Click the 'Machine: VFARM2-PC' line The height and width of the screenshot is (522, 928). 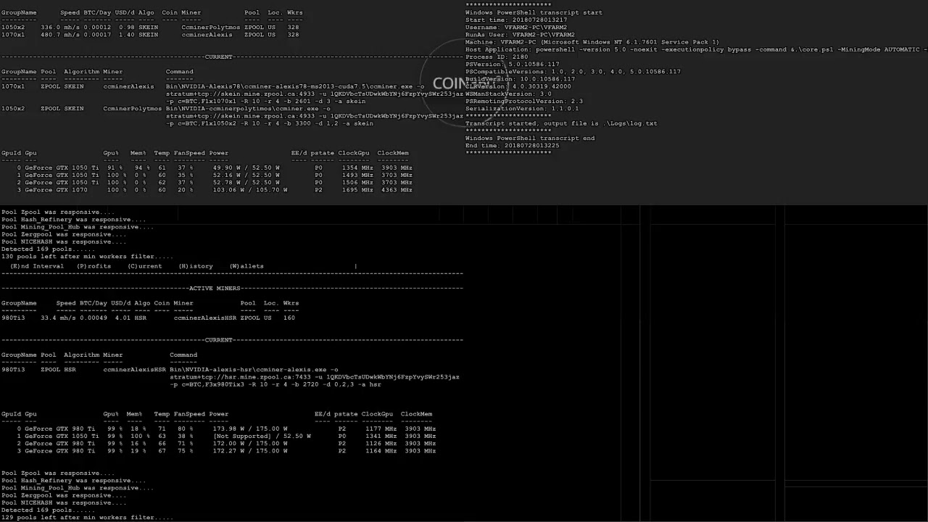pyautogui.click(x=592, y=42)
